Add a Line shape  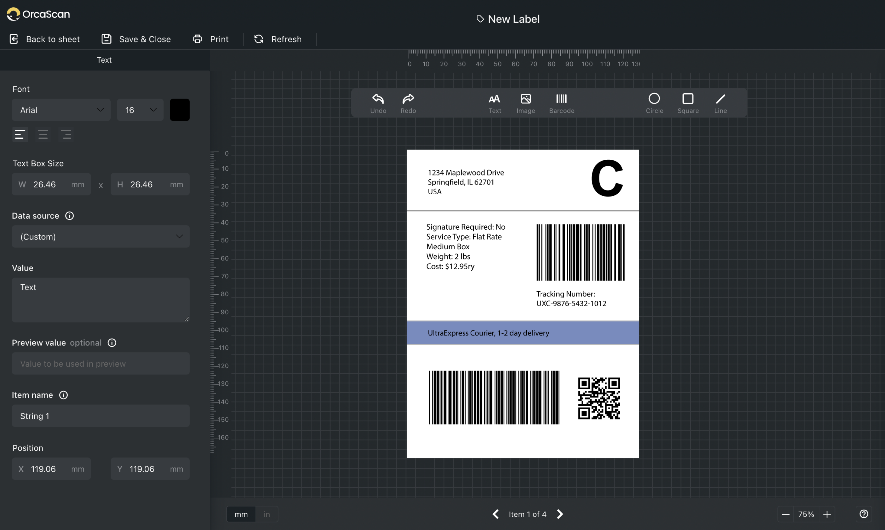tap(720, 103)
